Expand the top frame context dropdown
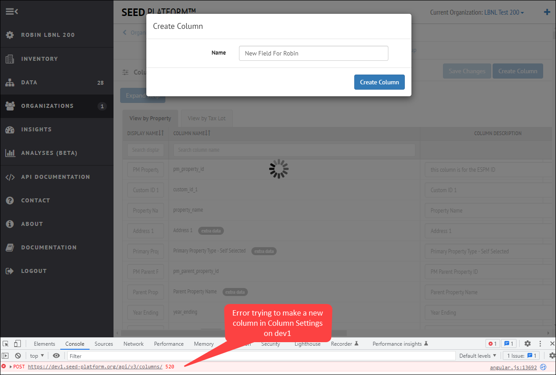Image resolution: width=556 pixels, height=375 pixels. 37,355
